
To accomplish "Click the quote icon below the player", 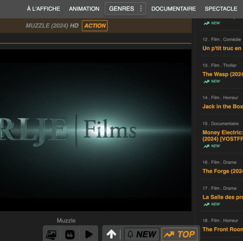I will [70, 235].
